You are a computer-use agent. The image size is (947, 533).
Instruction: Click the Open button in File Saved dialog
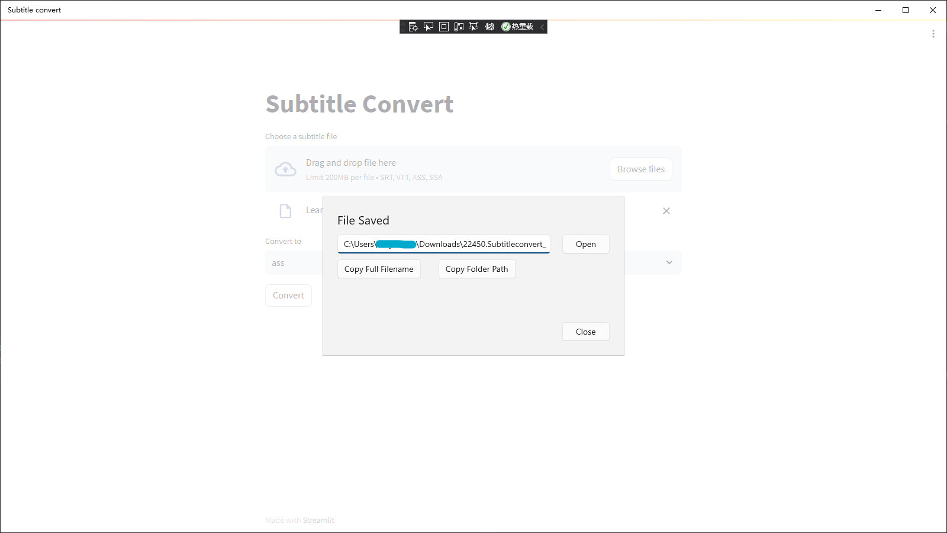(x=586, y=244)
